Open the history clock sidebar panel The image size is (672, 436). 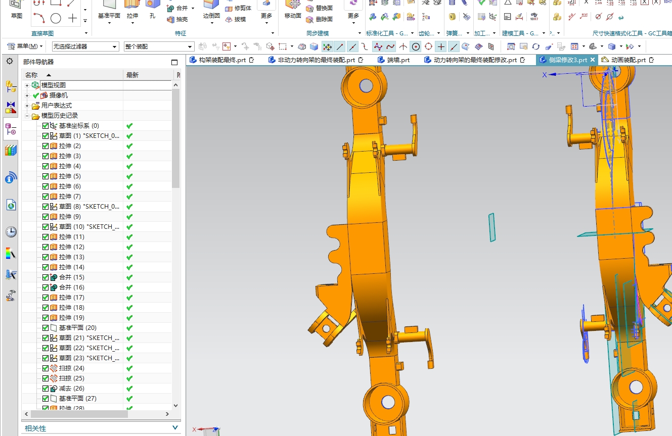click(11, 232)
